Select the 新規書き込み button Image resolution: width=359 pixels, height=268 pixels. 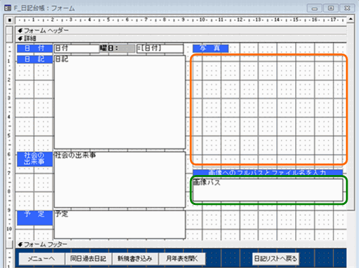tap(135, 259)
